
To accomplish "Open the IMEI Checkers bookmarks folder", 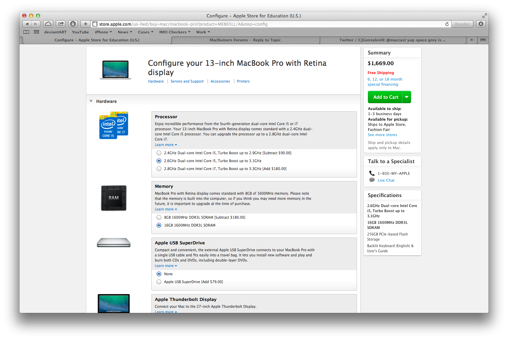I will [175, 32].
